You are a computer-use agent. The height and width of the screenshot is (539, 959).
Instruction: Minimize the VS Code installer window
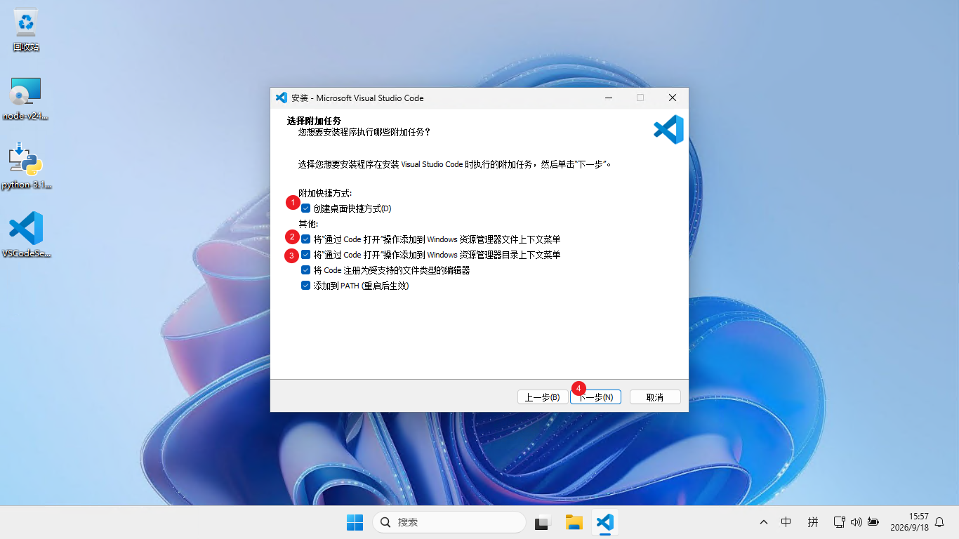[x=608, y=98]
